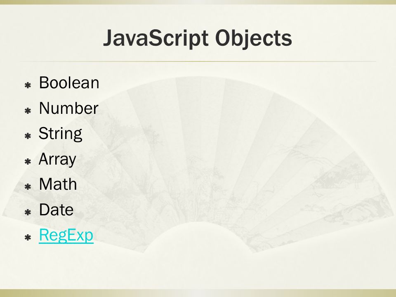Click the gold band at slide top
396x297 pixels.
pyautogui.click(x=198, y=2)
